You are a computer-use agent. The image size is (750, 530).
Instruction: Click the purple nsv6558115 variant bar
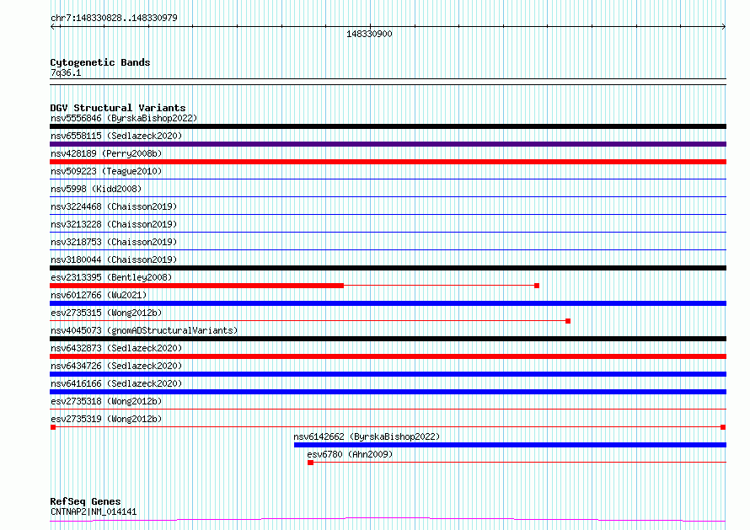[388, 144]
